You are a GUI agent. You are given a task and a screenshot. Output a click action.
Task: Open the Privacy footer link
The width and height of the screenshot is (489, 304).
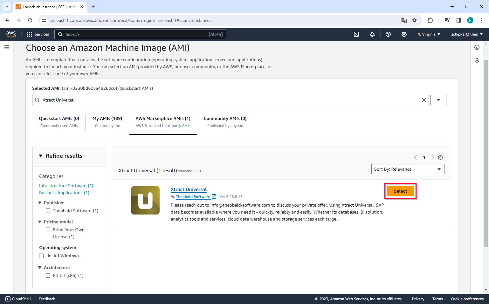click(x=418, y=299)
